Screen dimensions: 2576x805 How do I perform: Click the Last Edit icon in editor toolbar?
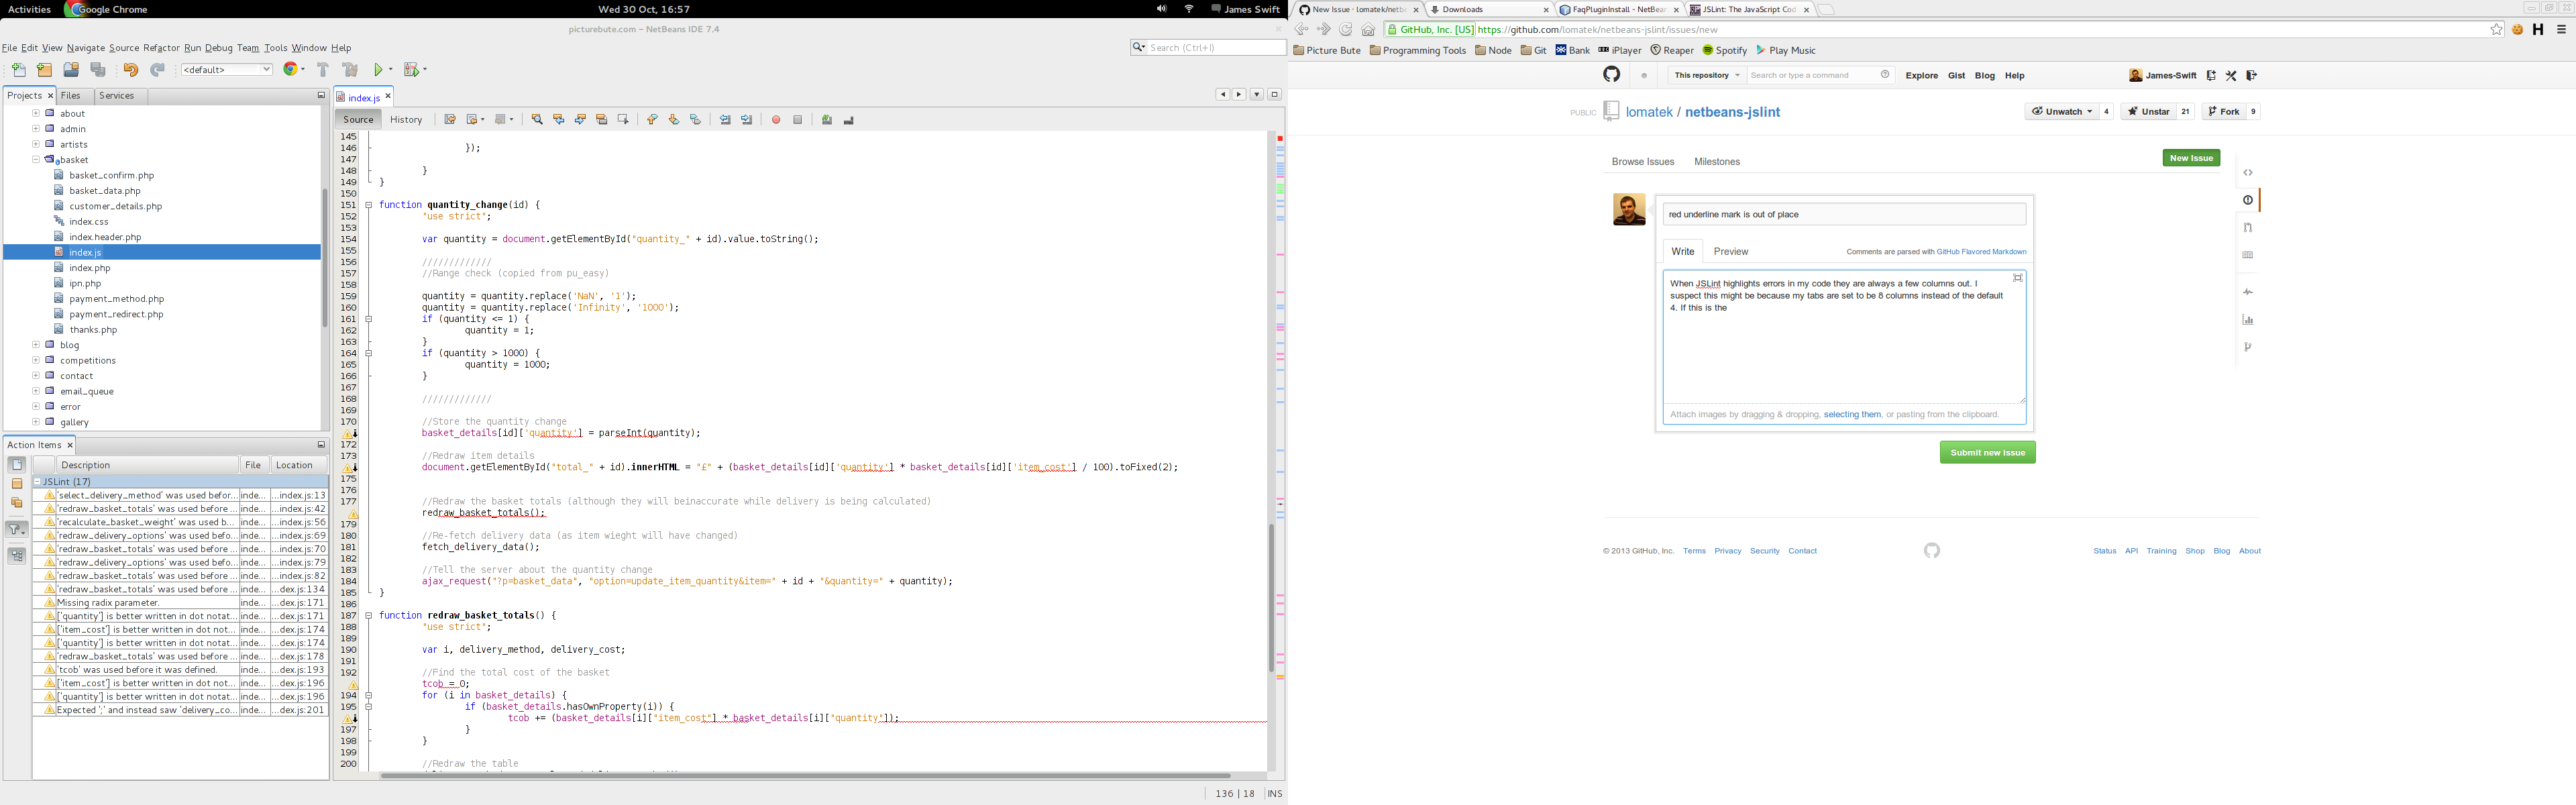[x=450, y=120]
